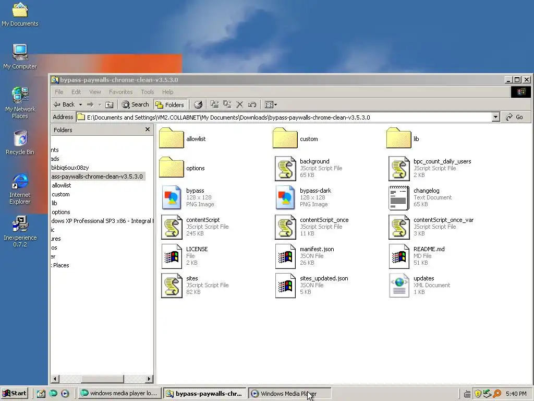534x401 pixels.
Task: Open the Recycle Bin desktop icon
Action: 20,143
